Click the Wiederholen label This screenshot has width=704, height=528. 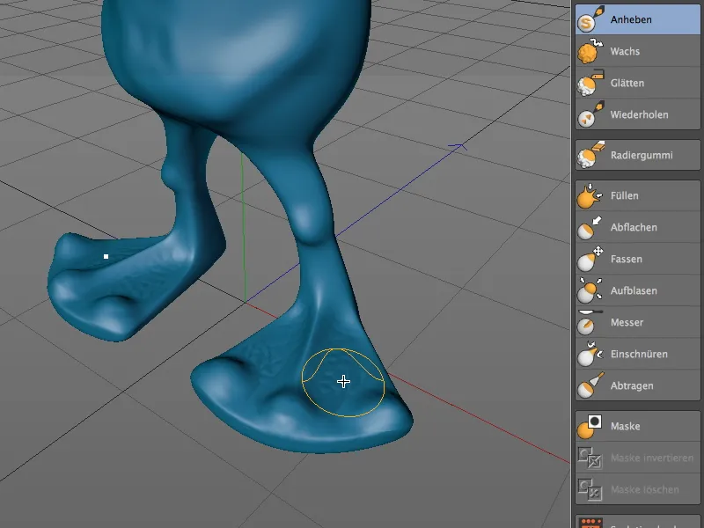point(640,115)
